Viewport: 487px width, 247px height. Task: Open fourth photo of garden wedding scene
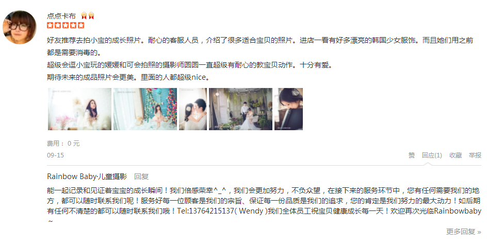(241, 109)
